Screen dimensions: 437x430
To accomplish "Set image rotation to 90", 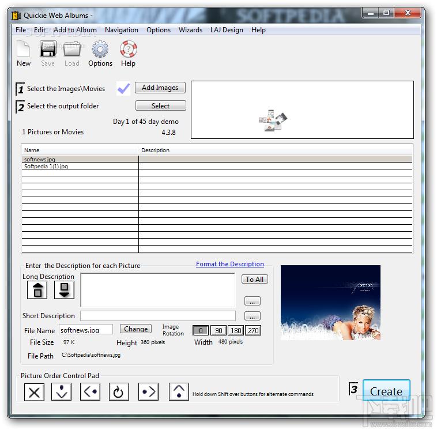I will [218, 330].
